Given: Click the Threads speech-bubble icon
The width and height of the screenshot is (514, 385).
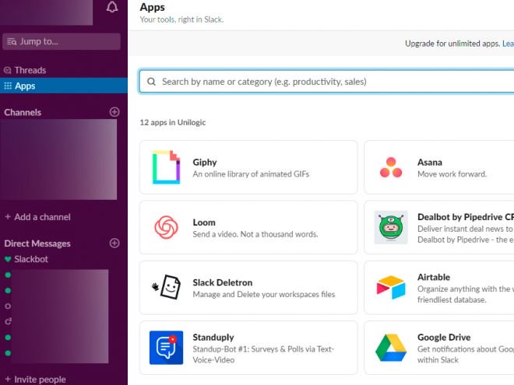Looking at the screenshot, I should tap(7, 70).
